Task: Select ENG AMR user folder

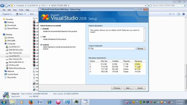Action: [11, 41]
